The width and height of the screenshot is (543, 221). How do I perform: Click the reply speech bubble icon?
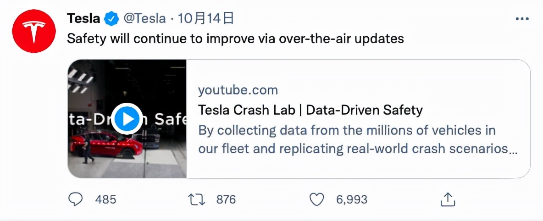click(x=75, y=199)
